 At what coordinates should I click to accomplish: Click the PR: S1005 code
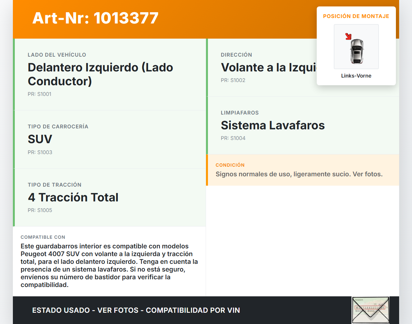tap(40, 210)
